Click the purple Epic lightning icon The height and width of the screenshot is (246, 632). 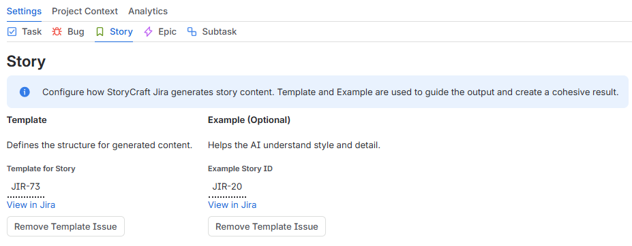point(149,32)
